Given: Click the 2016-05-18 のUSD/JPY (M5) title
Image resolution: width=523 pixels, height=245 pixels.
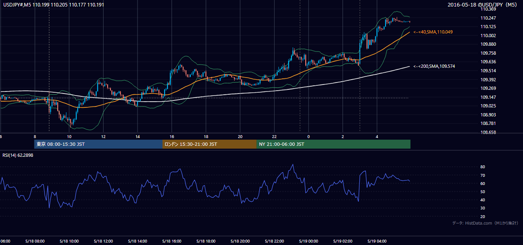Looking at the screenshot, I should click(482, 5).
